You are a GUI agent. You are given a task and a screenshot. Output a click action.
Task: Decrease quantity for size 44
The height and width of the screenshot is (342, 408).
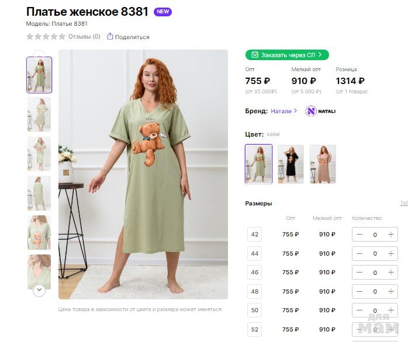359,253
